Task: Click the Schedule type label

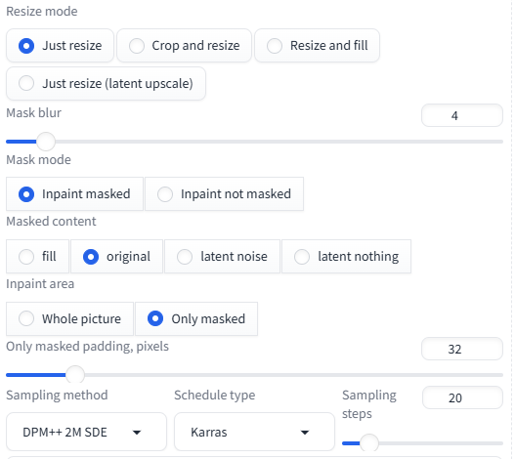Action: (x=214, y=395)
